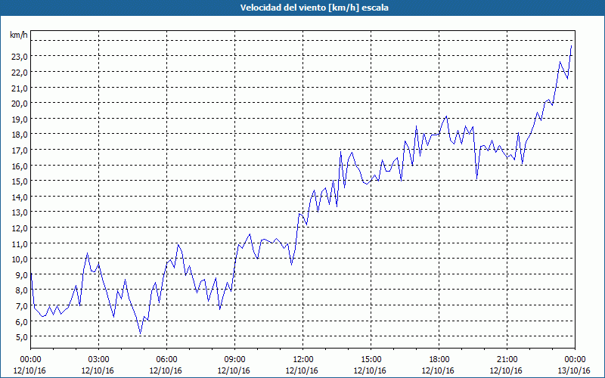Image resolution: width=605 pixels, height=378 pixels.
Task: Select the 15,0 value on the y-axis
Action: point(20,181)
